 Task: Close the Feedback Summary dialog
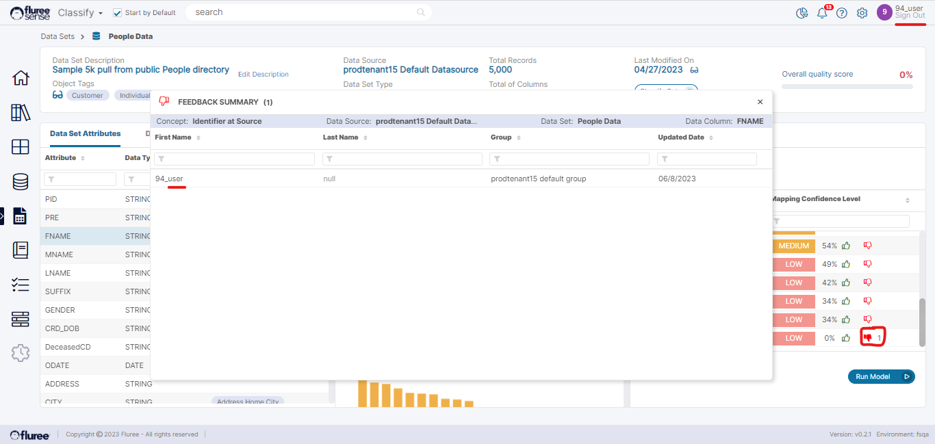point(760,102)
